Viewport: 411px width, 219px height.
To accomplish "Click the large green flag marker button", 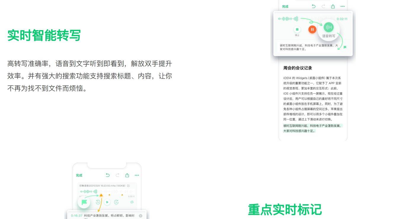I will 84,202.
